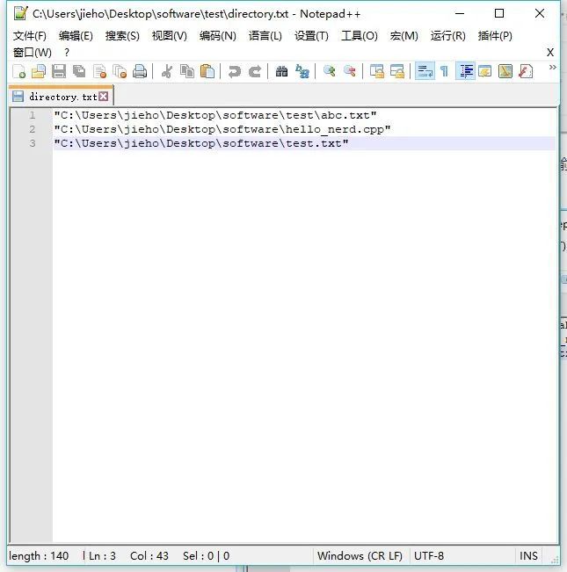567x572 pixels.
Task: Open the 搜索(S) menu
Action: [x=122, y=36]
